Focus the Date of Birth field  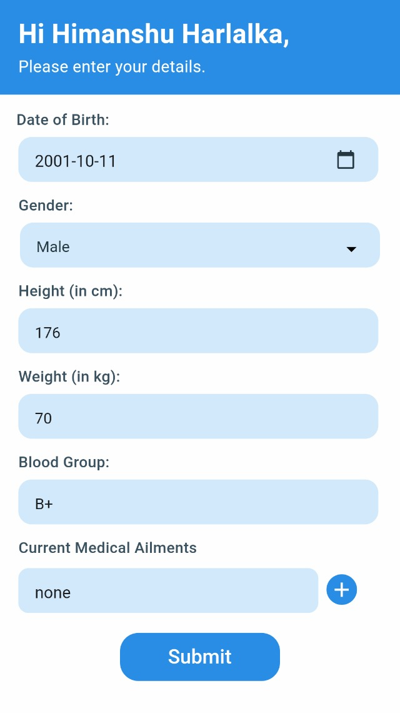(198, 159)
